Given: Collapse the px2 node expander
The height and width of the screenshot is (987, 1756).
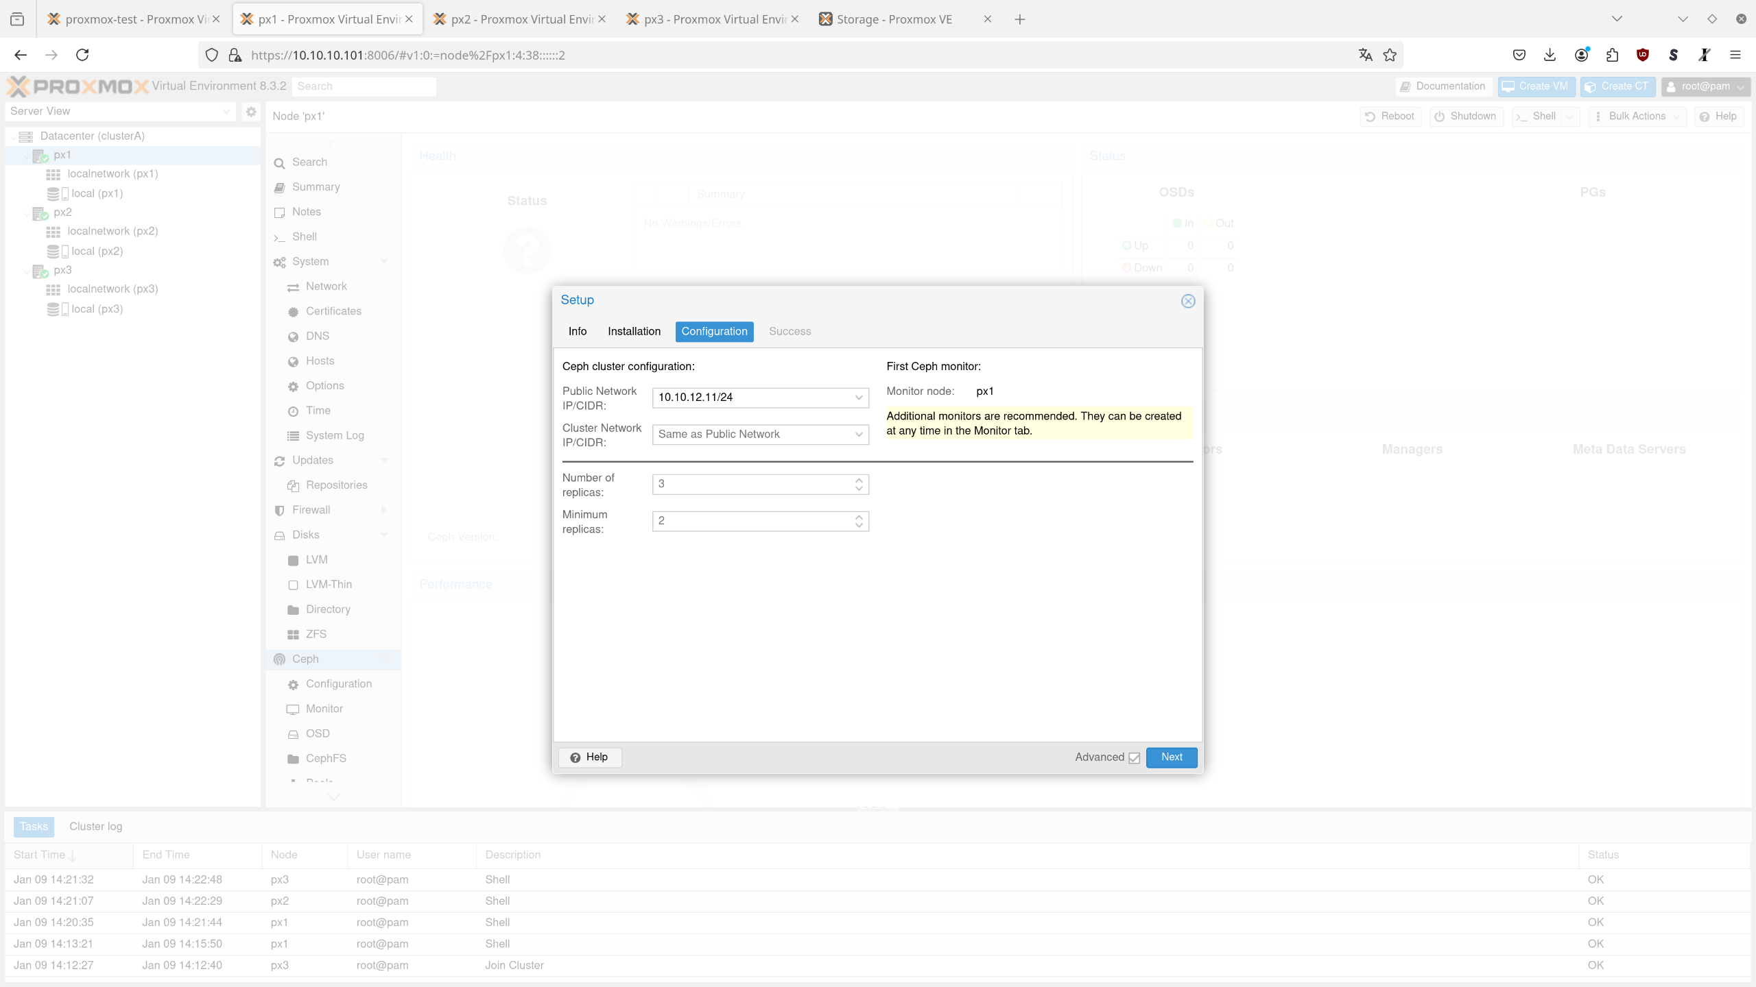Looking at the screenshot, I should coord(26,213).
